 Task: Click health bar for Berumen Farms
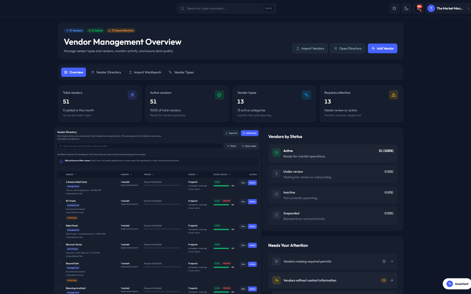[x=221, y=248]
